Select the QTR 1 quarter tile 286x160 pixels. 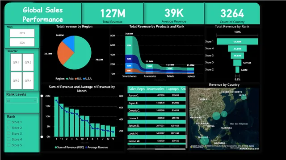tap(16, 62)
